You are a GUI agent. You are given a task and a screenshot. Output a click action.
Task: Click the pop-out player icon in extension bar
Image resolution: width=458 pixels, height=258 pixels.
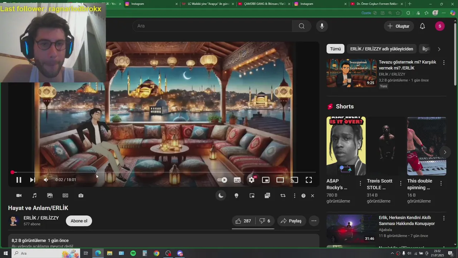coord(252,196)
